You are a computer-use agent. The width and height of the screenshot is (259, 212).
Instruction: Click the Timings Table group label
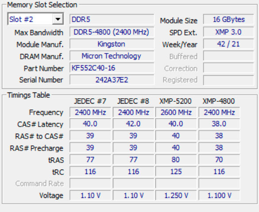[x=29, y=95]
